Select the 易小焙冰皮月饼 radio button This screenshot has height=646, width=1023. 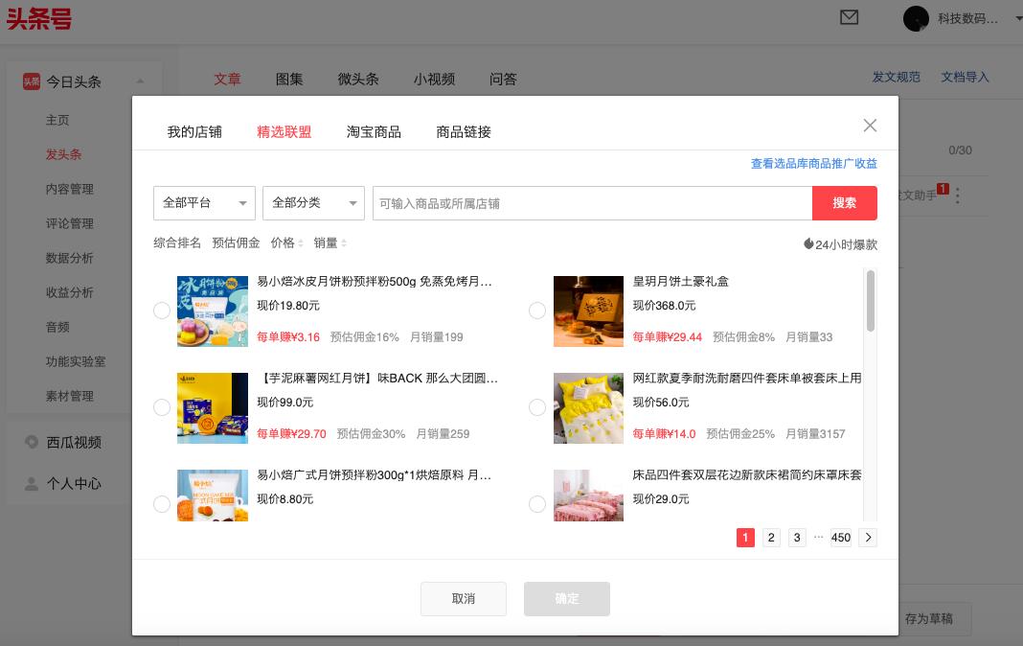click(x=162, y=311)
